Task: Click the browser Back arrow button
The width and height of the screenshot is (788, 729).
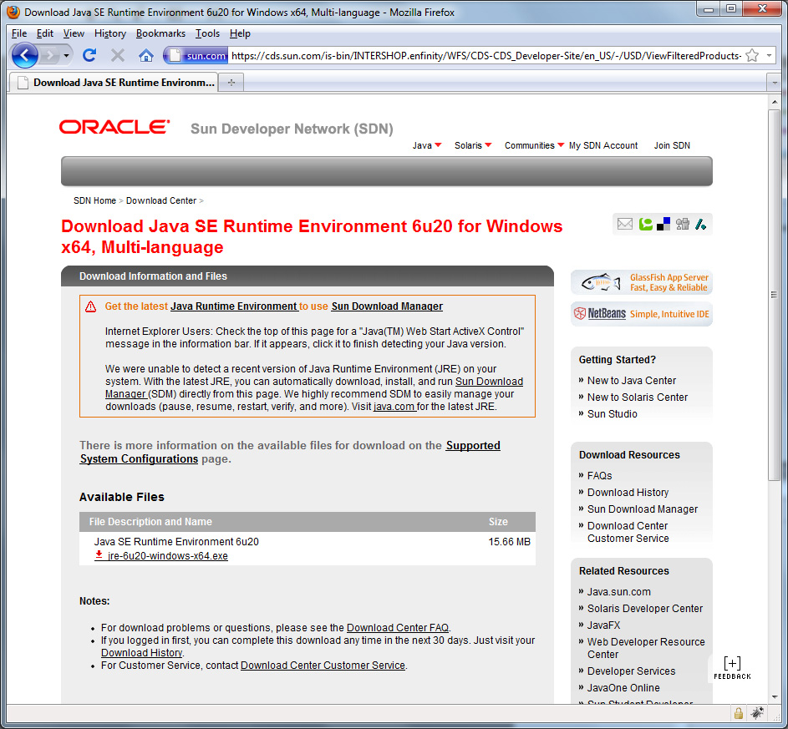Action: tap(25, 55)
